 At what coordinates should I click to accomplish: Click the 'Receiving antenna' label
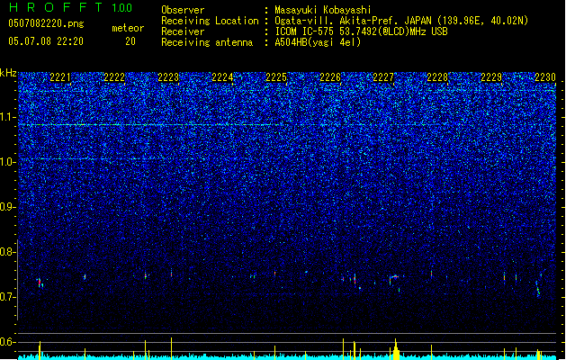click(x=207, y=42)
